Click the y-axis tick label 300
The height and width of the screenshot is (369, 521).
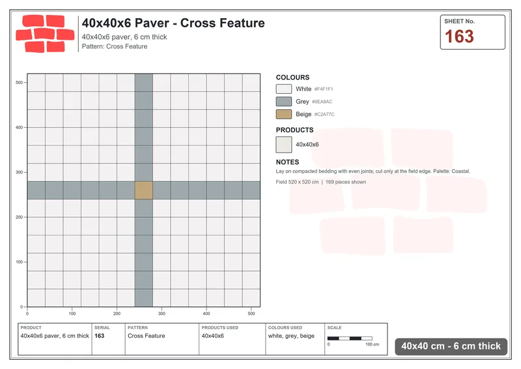click(20, 172)
